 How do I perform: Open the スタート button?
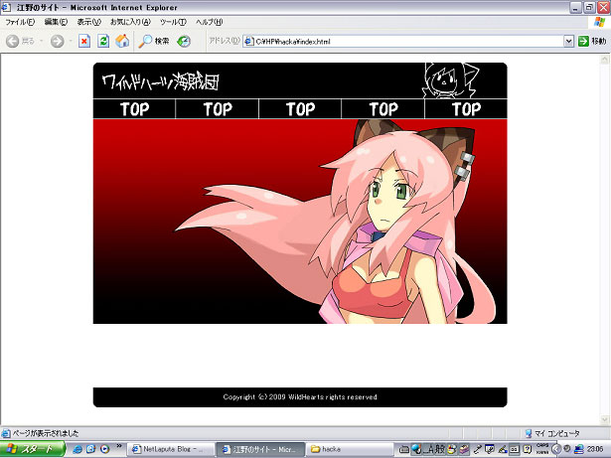33,449
